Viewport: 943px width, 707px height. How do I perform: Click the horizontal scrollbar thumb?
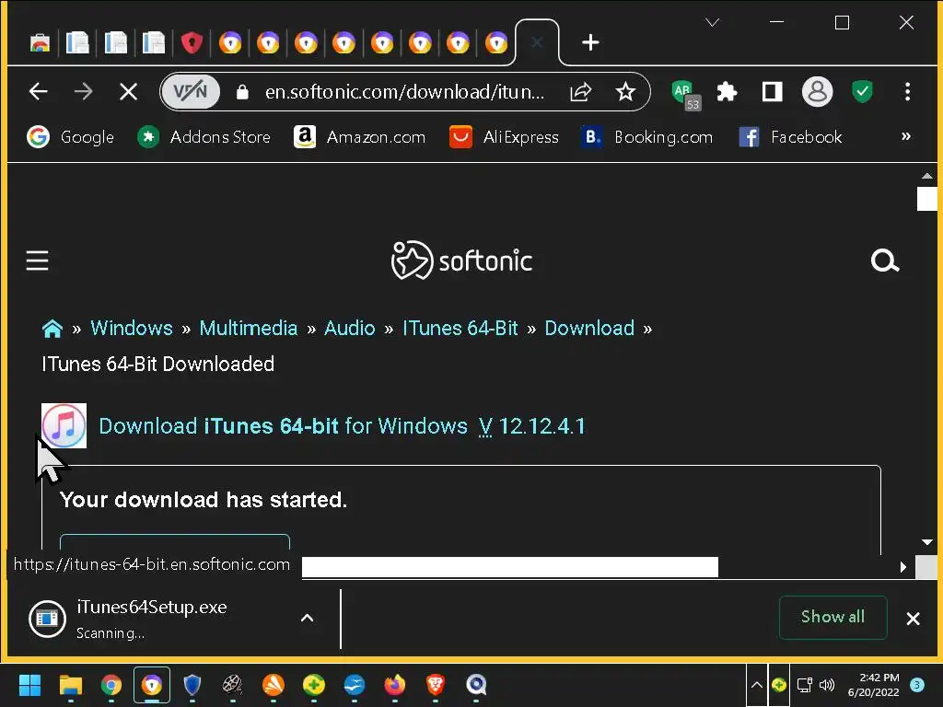click(x=510, y=567)
